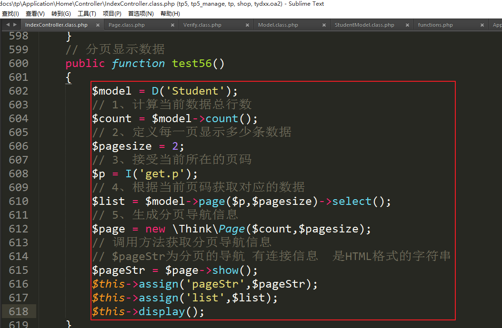Close the functions.php tab
This screenshot has width=502, height=328.
click(x=482, y=25)
